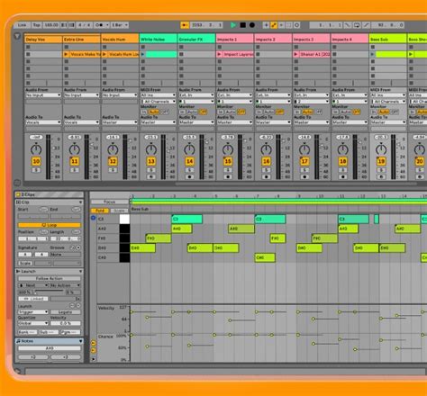Toggle track activator 14

click(189, 161)
